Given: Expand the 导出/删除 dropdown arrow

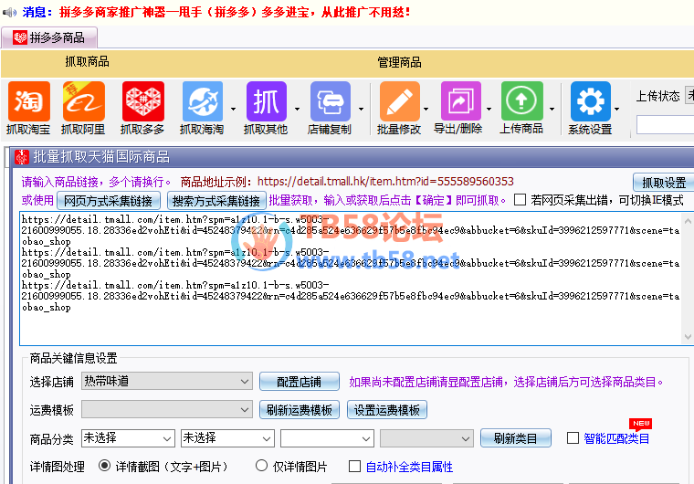Looking at the screenshot, I should pyautogui.click(x=489, y=109).
